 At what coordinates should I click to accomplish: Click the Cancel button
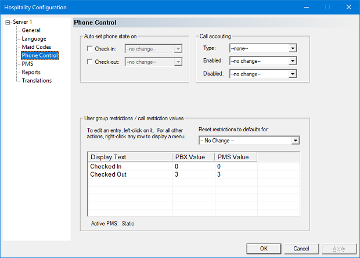tap(301, 249)
